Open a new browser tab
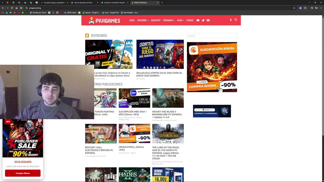The height and width of the screenshot is (182, 324). [x=162, y=3]
